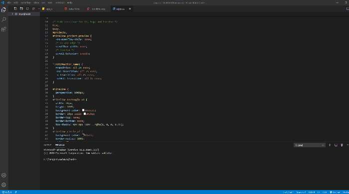Viewport: 349px width, 194px height.
Task: Click the terminal command prompt line
Action: (60, 159)
